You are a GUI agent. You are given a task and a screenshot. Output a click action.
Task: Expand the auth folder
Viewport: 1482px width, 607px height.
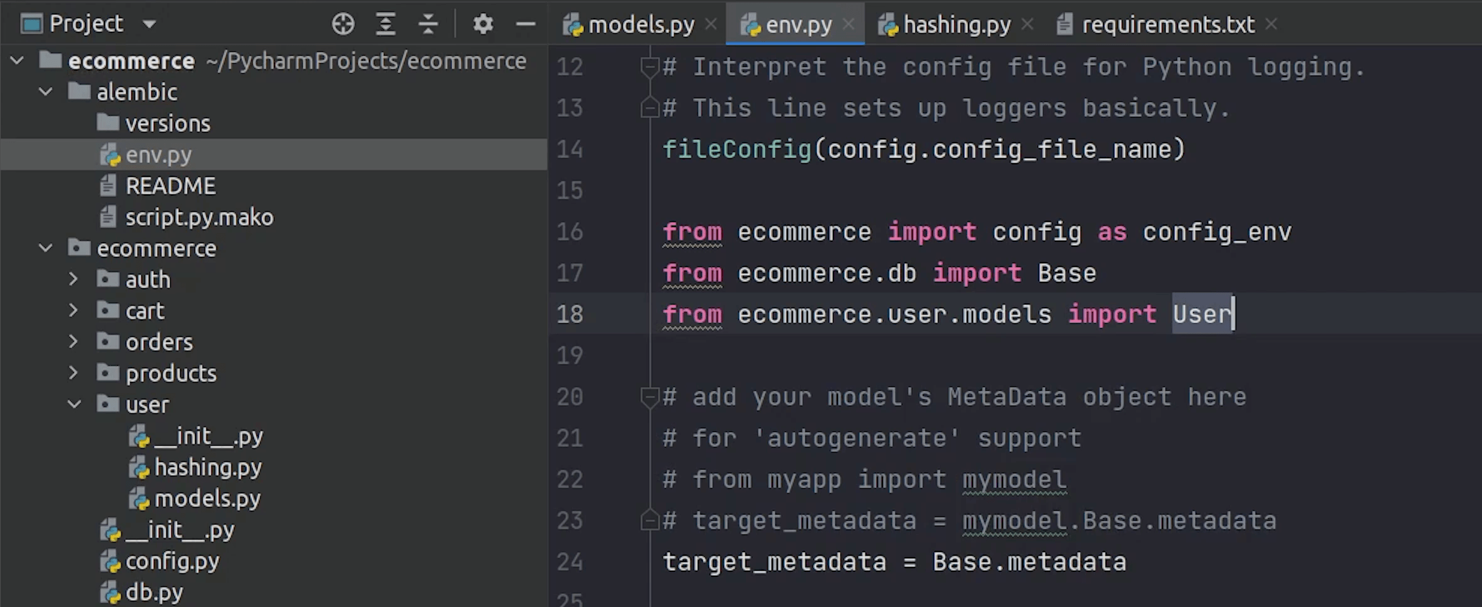73,279
